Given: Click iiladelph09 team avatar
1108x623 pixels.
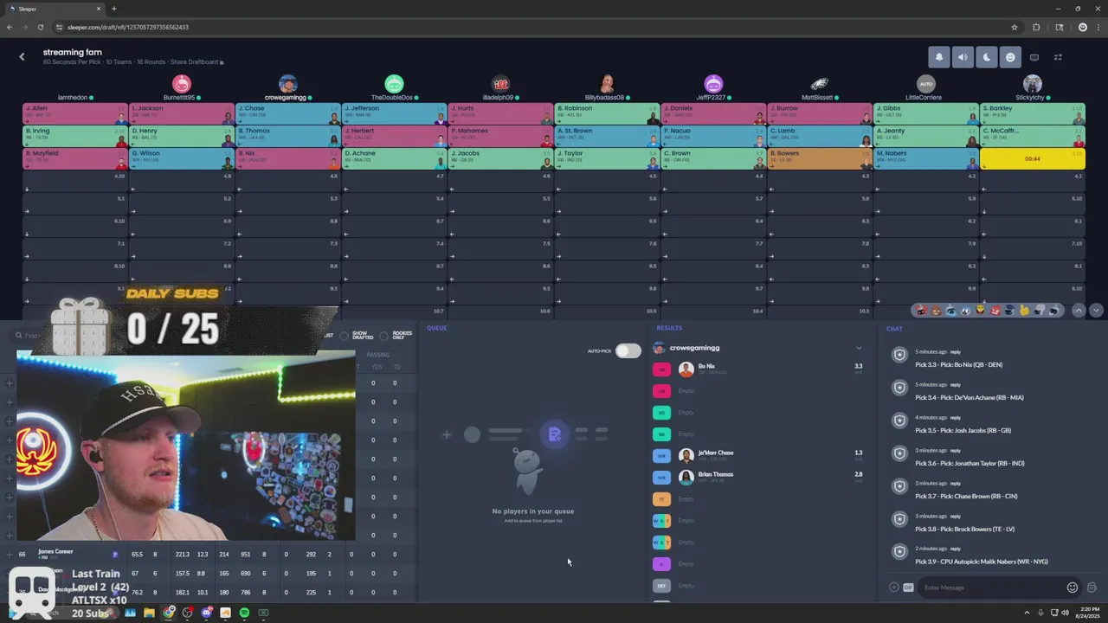Looking at the screenshot, I should coord(500,84).
